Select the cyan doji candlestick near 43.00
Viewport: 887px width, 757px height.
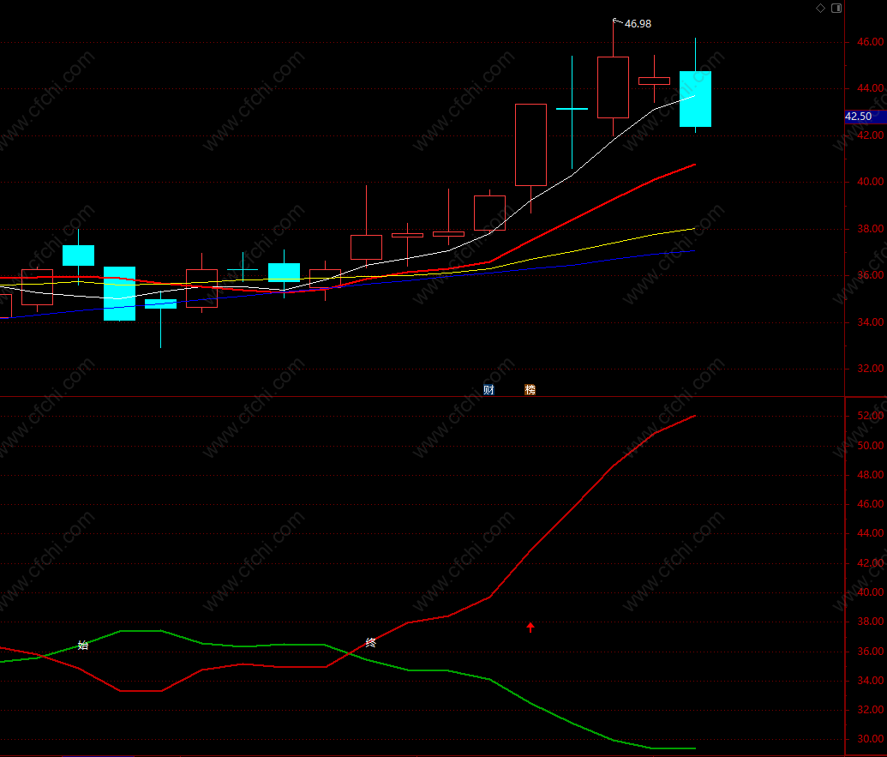(572, 109)
